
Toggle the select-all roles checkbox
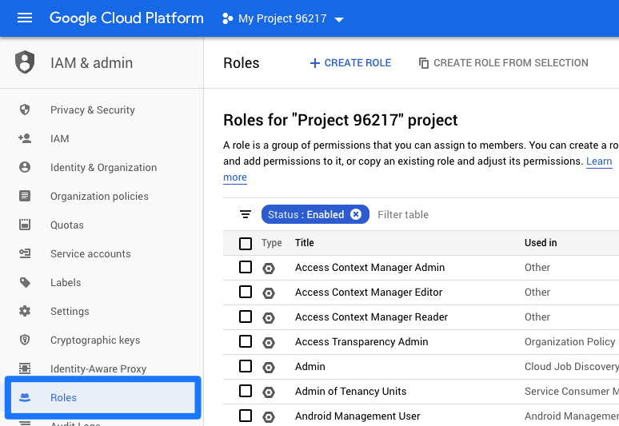[x=246, y=243]
